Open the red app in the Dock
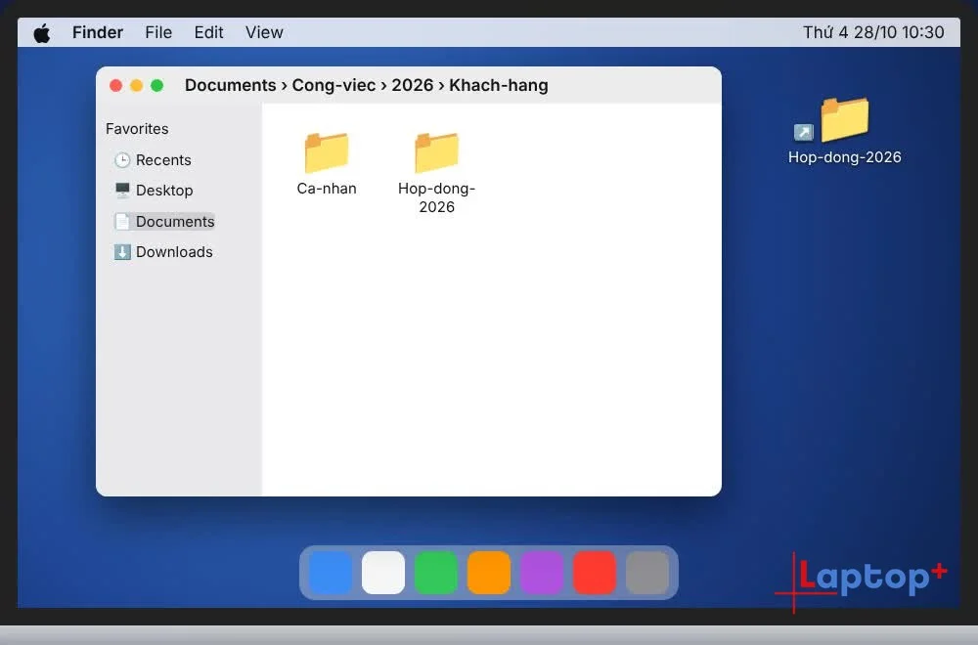This screenshot has height=645, width=978. (x=595, y=573)
